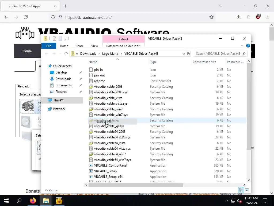Select Network in navigation pane

[59, 109]
